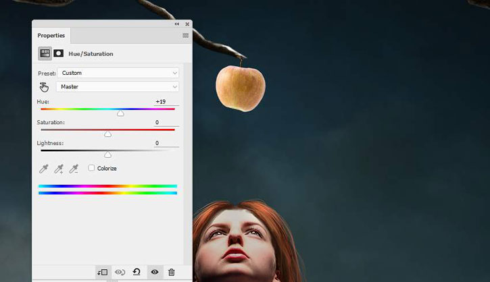Enable the Colorize checkbox
The width and height of the screenshot is (490, 282).
click(91, 168)
